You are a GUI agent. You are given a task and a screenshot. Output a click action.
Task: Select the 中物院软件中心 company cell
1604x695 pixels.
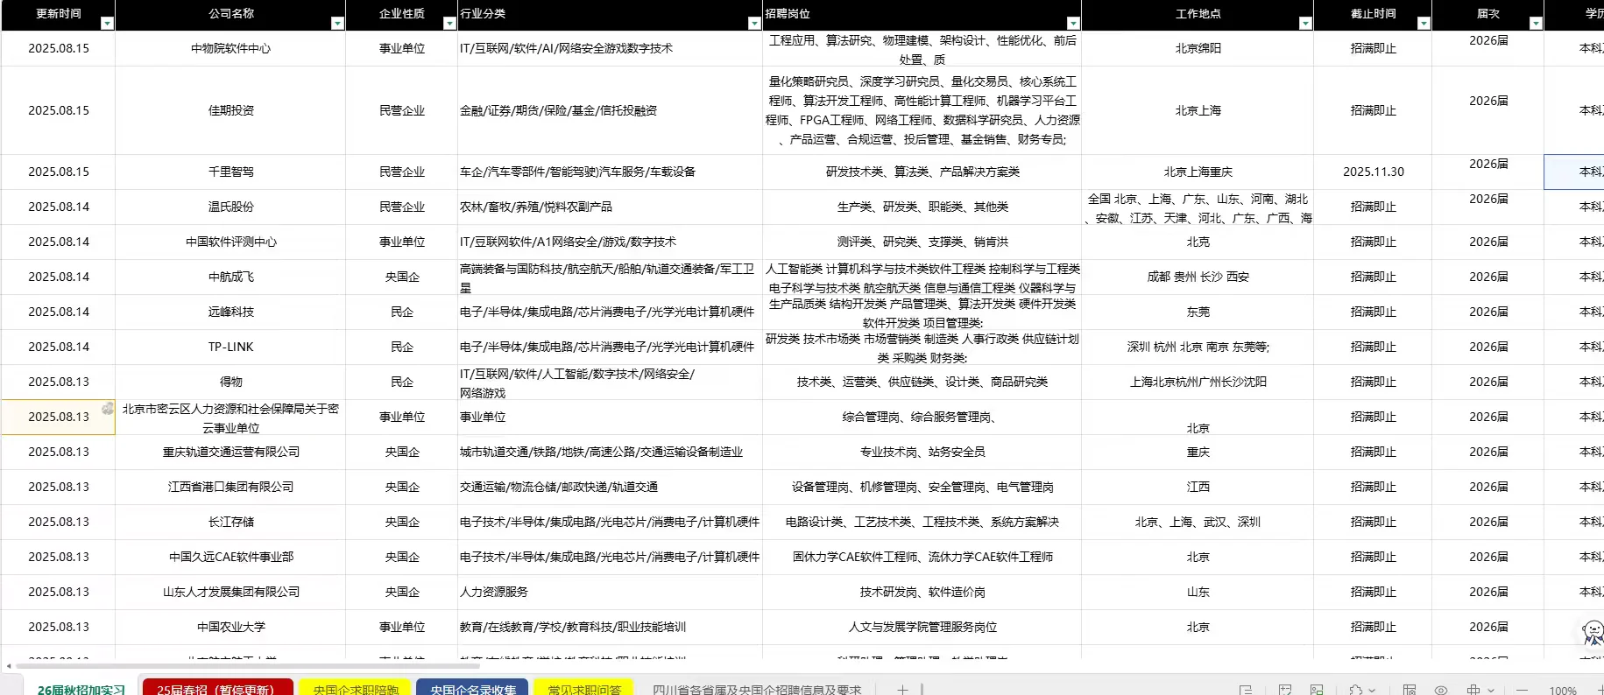pyautogui.click(x=231, y=49)
